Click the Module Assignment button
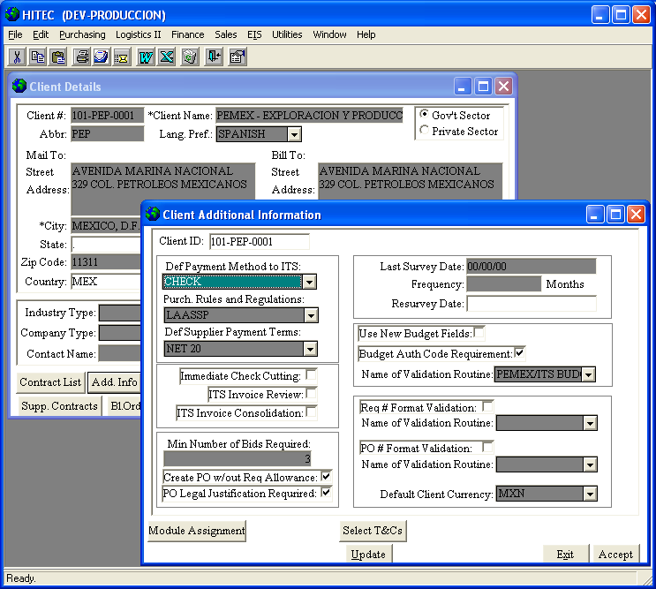 pyautogui.click(x=197, y=531)
